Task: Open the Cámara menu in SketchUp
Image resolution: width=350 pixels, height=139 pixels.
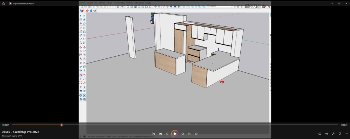Action: click(102, 2)
